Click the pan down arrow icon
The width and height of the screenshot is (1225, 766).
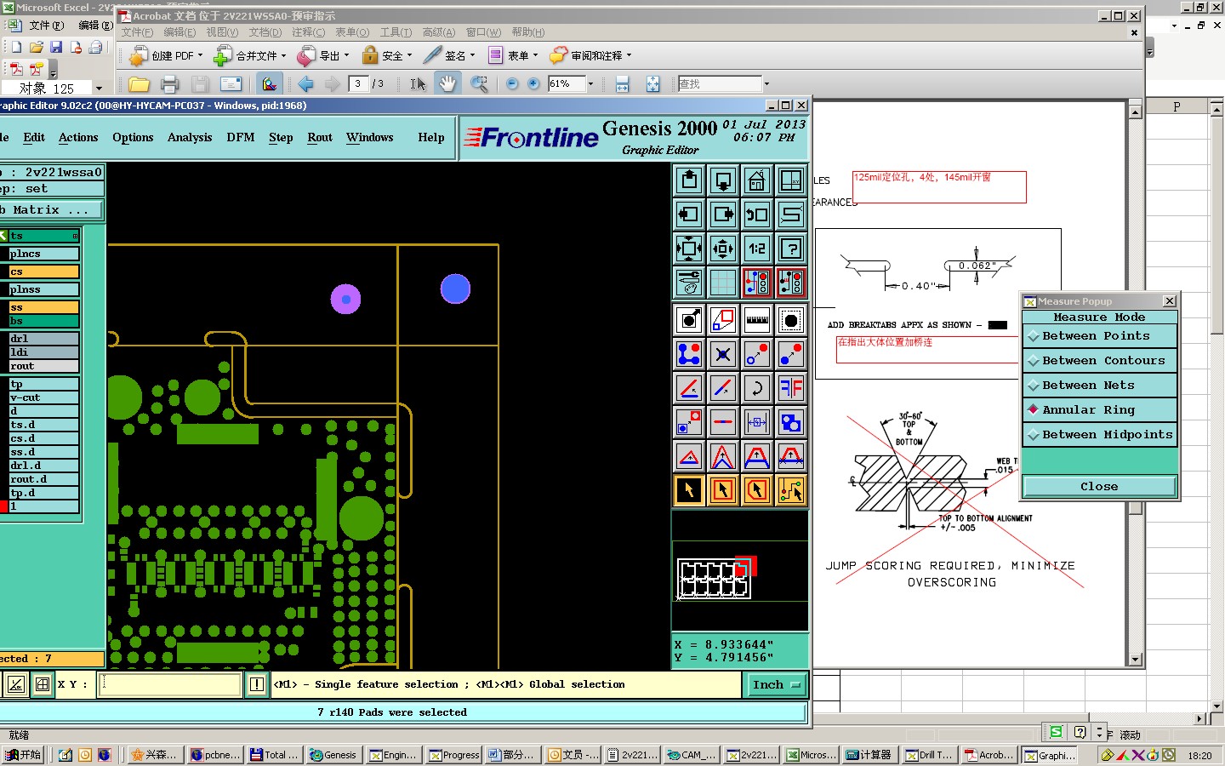point(723,180)
